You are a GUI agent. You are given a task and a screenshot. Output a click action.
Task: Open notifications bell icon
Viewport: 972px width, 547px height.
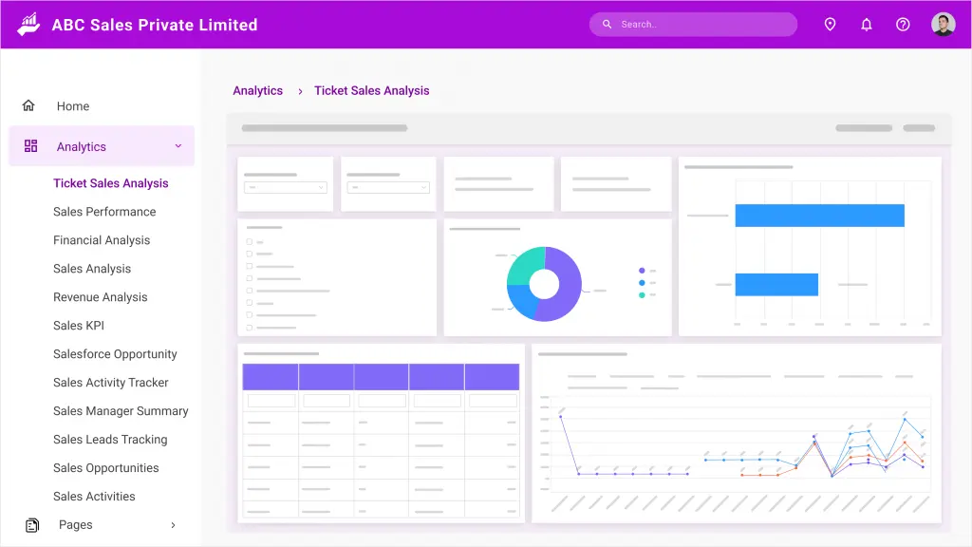coord(867,24)
